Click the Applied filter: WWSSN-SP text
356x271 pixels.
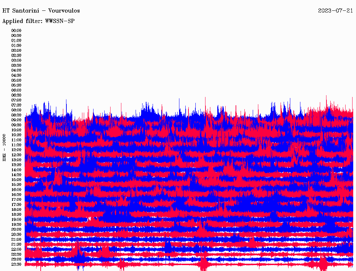pos(38,21)
